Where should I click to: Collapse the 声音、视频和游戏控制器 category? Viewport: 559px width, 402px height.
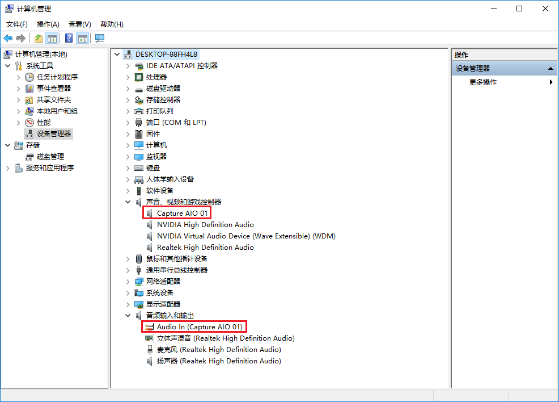coord(128,202)
